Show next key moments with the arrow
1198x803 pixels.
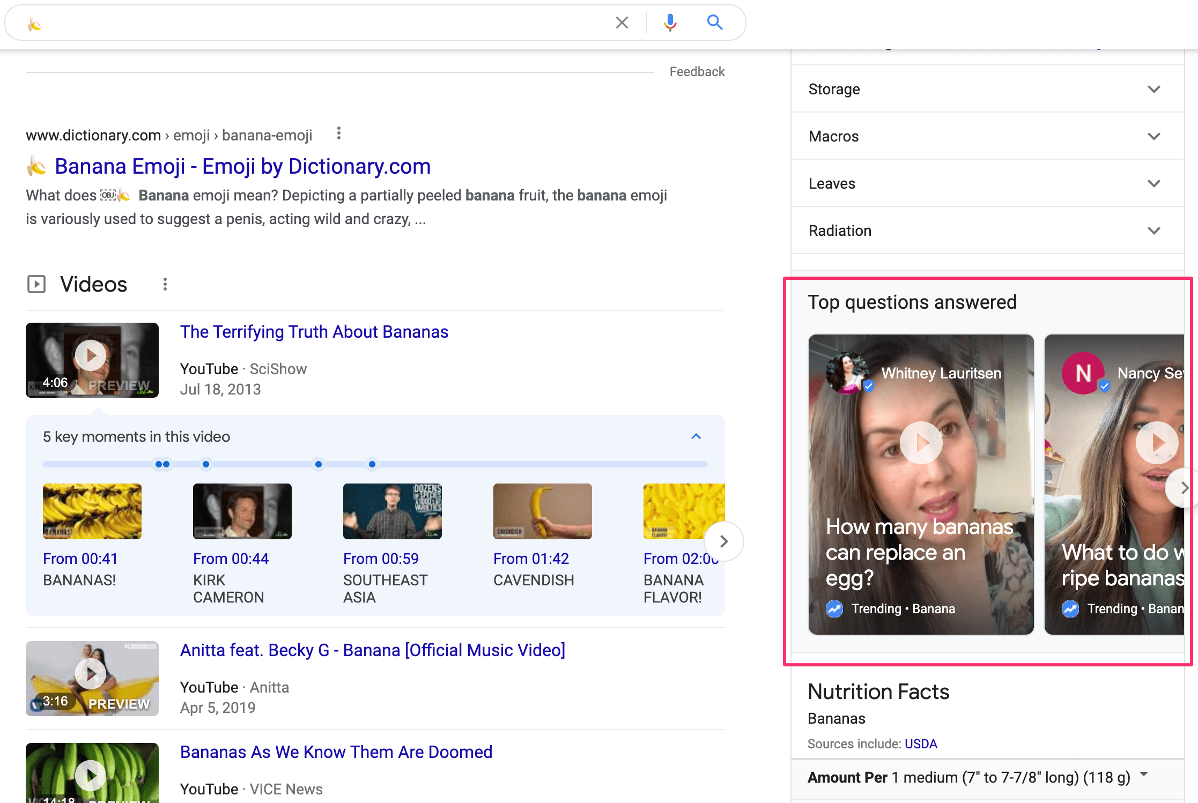724,541
